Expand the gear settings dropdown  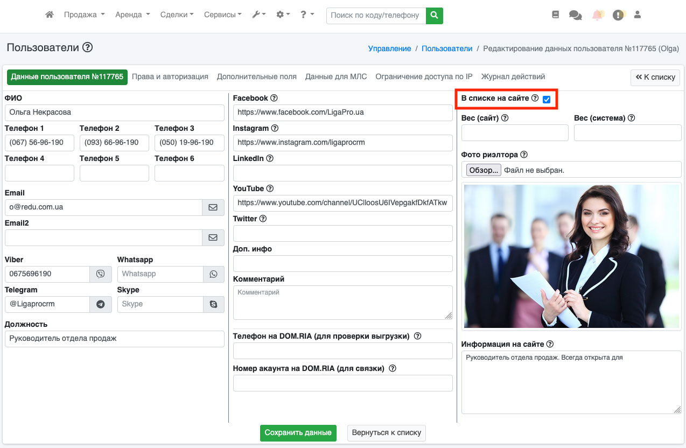[x=283, y=15]
